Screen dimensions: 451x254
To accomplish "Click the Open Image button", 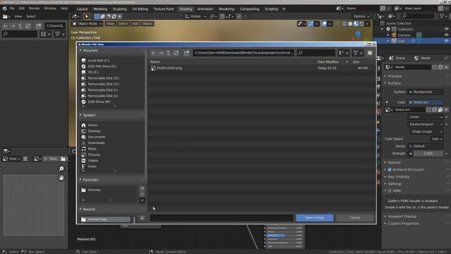I will point(315,218).
